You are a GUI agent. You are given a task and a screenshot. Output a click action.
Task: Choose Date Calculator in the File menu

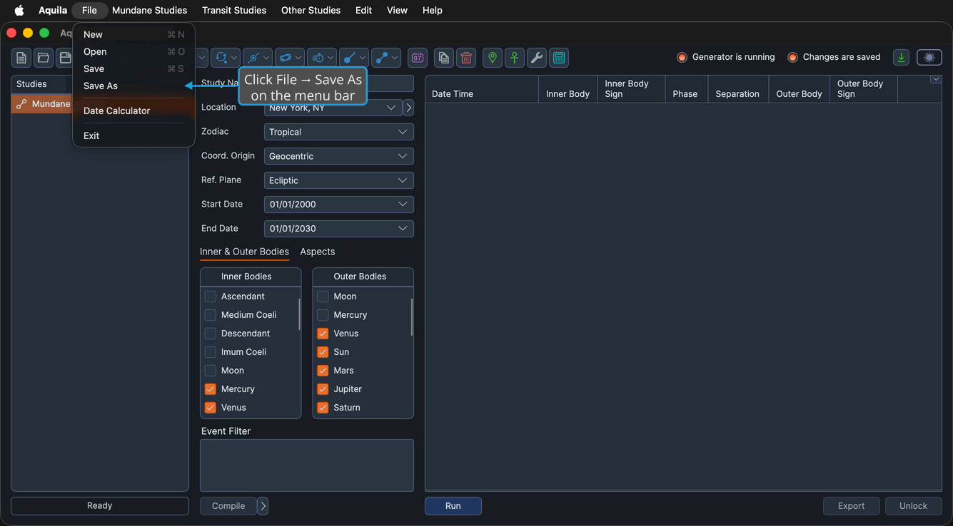point(133,110)
